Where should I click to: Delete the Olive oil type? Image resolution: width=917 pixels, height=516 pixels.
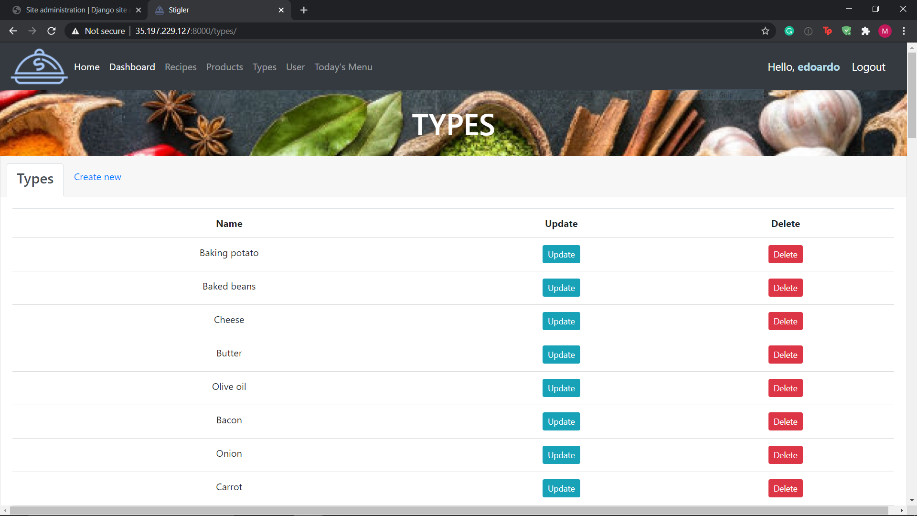(x=785, y=388)
